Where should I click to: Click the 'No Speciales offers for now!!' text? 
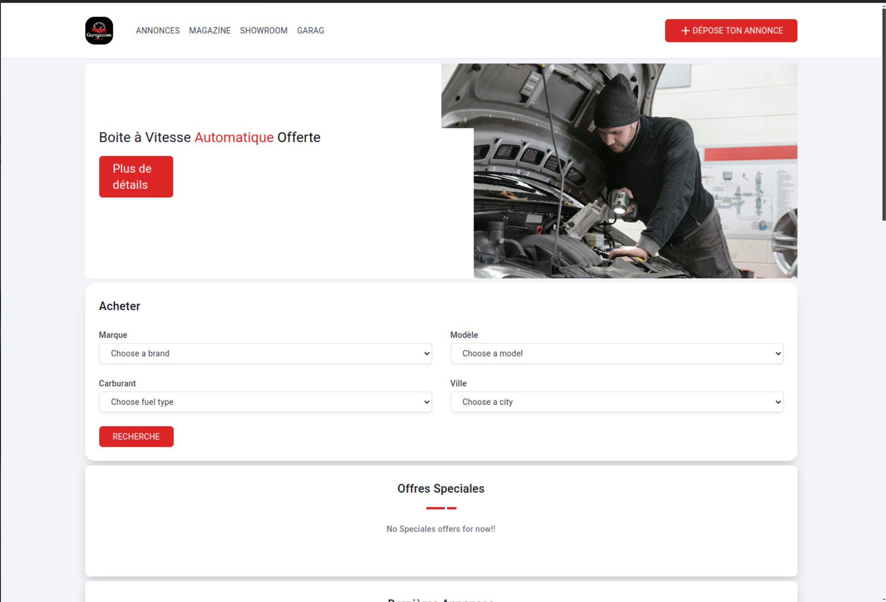pos(441,529)
